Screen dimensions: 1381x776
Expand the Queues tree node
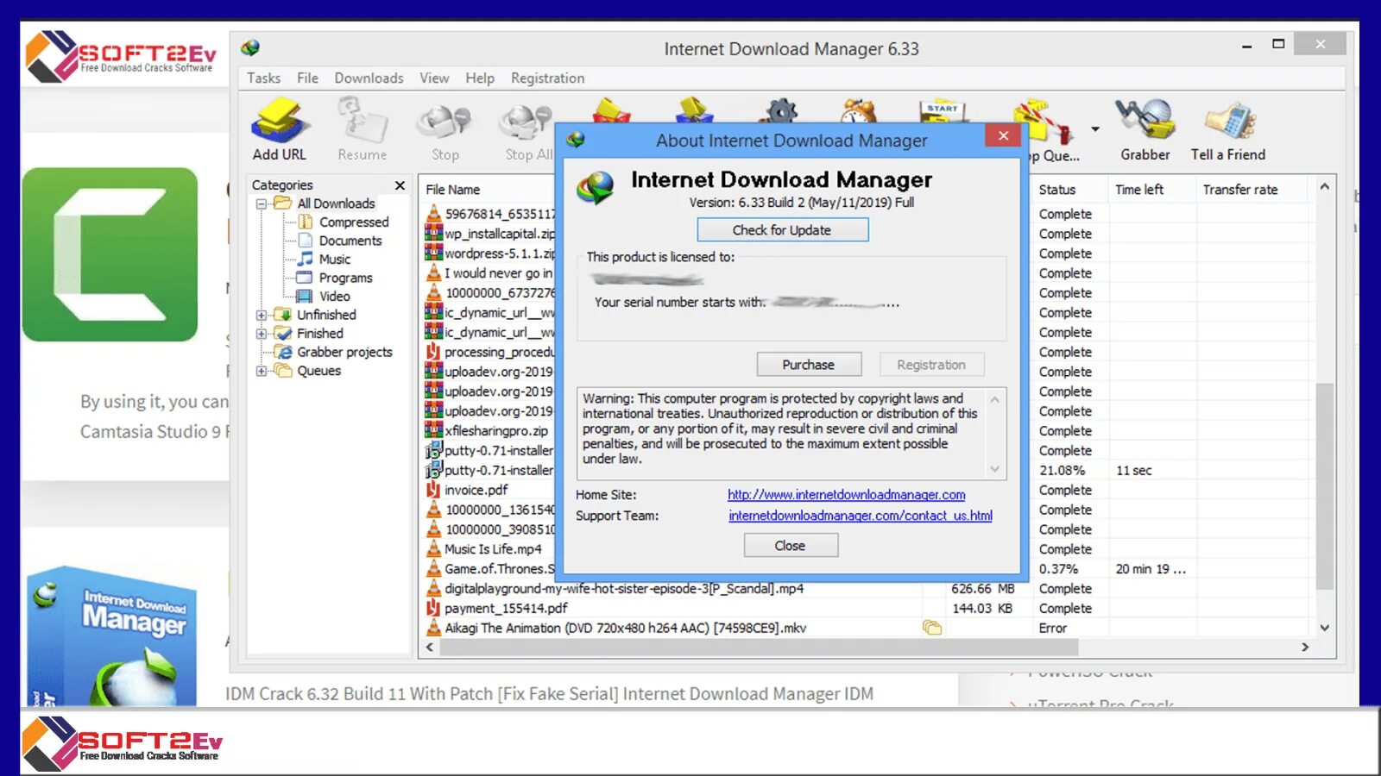click(262, 371)
